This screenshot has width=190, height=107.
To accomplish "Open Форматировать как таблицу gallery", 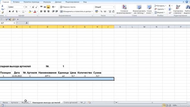I will (139, 9).
